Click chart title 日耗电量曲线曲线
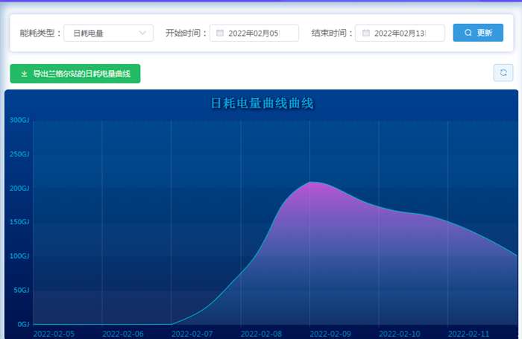 (x=262, y=103)
